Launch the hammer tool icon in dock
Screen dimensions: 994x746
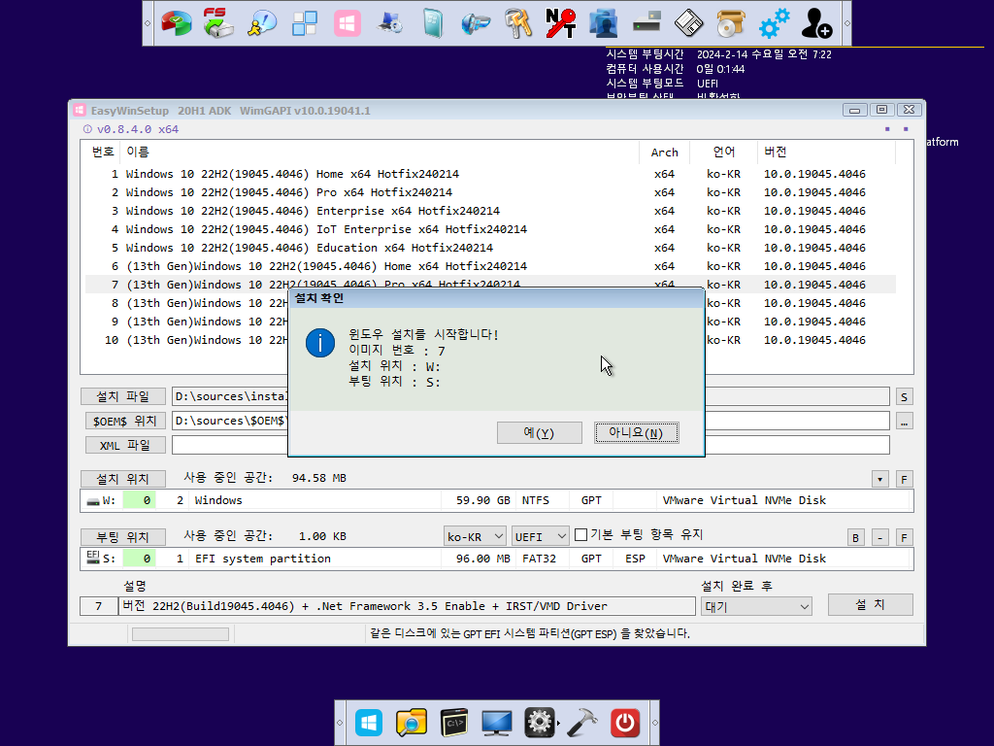[582, 723]
